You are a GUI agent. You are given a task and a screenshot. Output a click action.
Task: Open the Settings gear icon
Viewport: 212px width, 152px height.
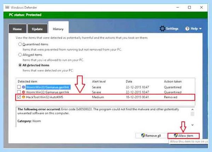[x=162, y=29]
